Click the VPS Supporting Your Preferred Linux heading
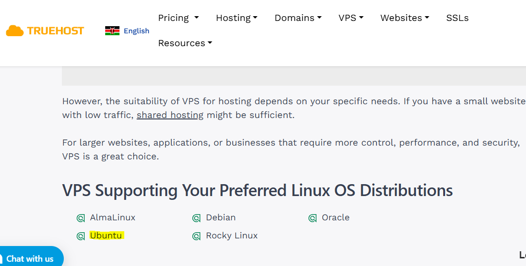The image size is (526, 266). pyautogui.click(x=258, y=190)
